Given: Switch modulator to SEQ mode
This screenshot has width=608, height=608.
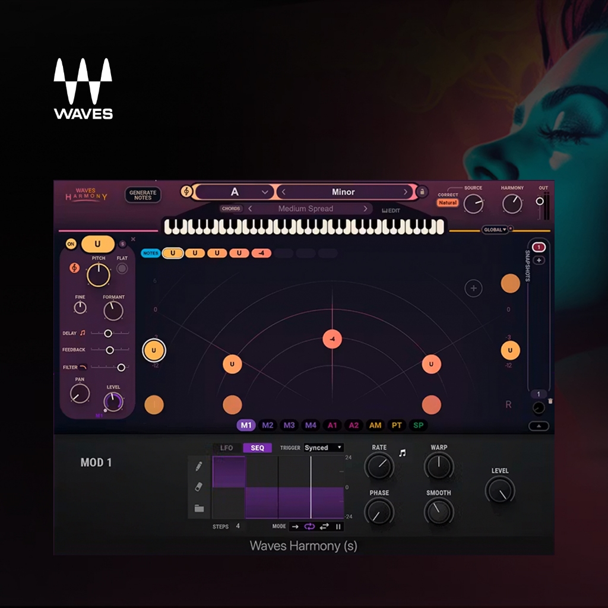Looking at the screenshot, I should (x=258, y=448).
